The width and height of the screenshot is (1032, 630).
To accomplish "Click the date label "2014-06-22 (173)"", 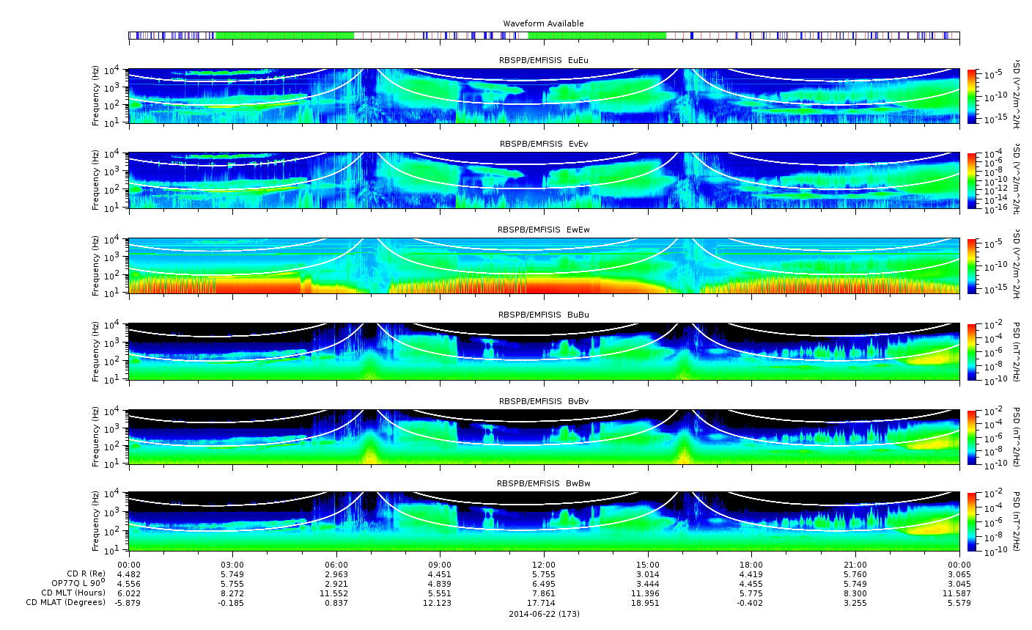I will pos(544,614).
